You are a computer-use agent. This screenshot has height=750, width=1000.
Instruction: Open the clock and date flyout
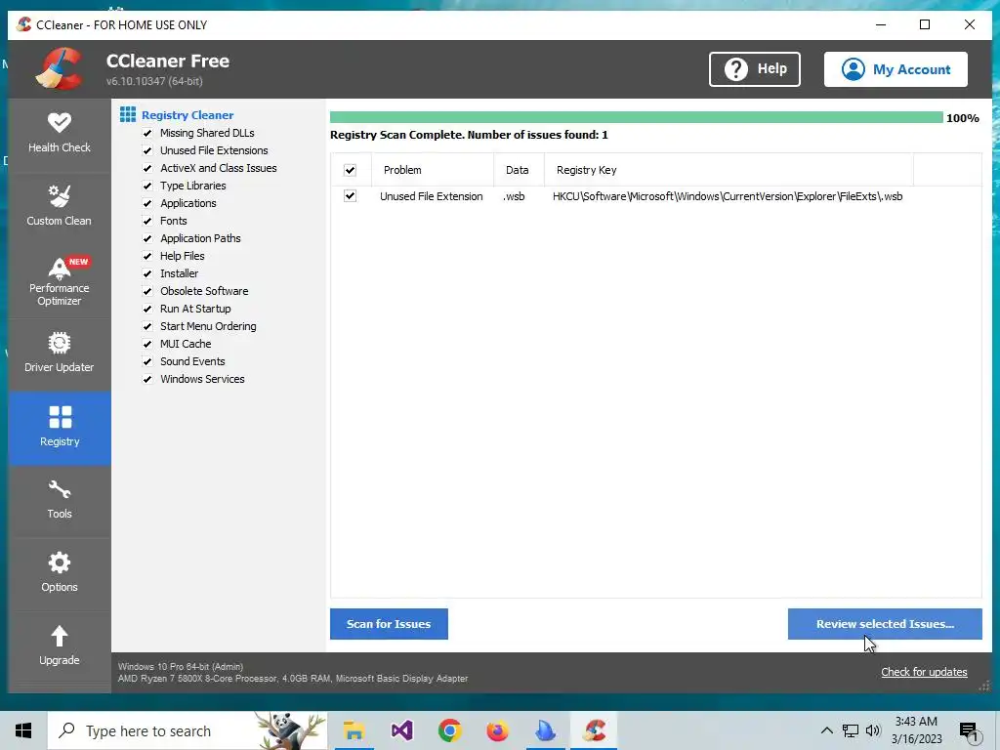(916, 730)
